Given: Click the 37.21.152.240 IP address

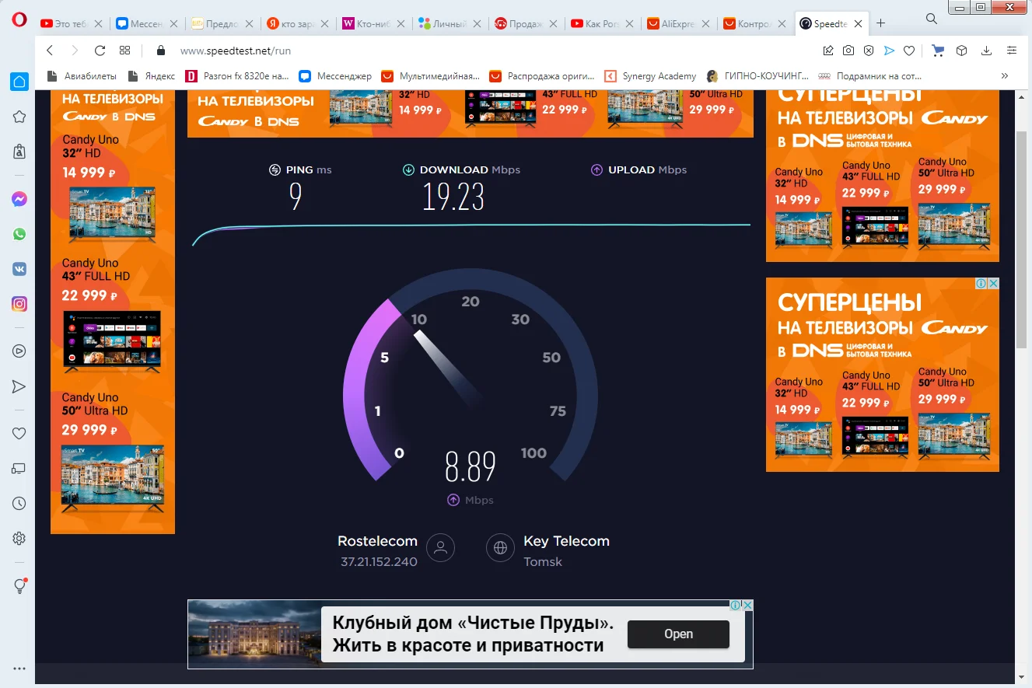Looking at the screenshot, I should (379, 561).
